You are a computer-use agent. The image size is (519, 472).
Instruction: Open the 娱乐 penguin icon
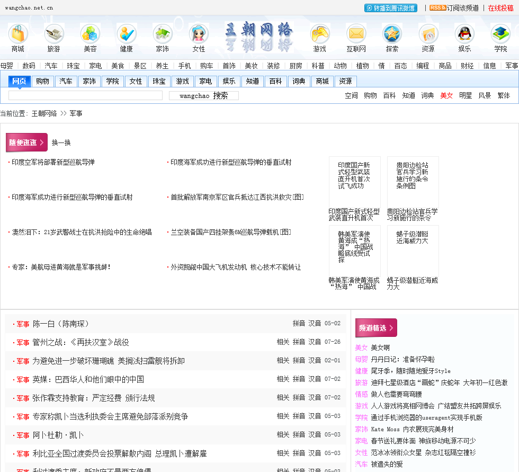tap(464, 34)
